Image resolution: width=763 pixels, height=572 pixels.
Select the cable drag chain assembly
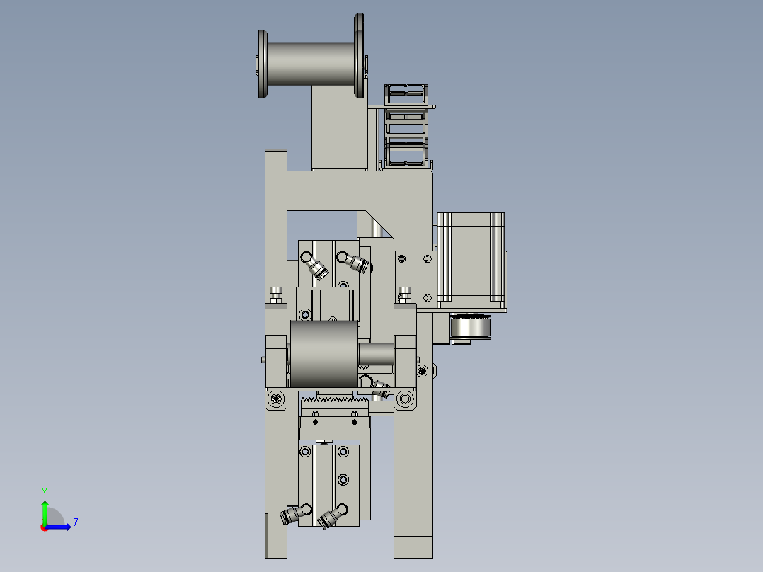(x=407, y=124)
